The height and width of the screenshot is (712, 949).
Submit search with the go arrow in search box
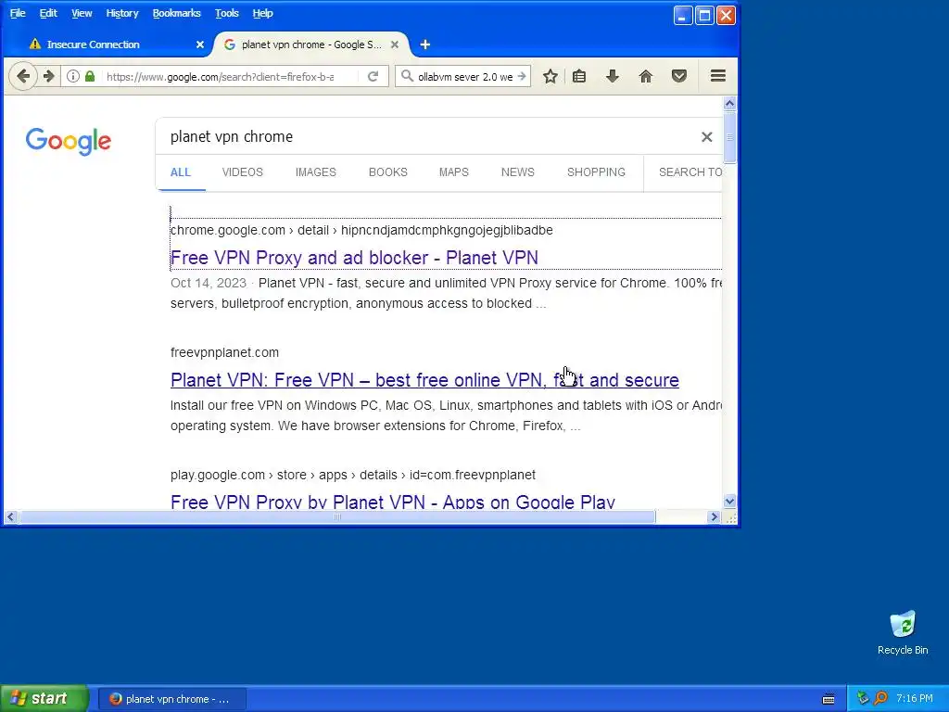click(521, 76)
